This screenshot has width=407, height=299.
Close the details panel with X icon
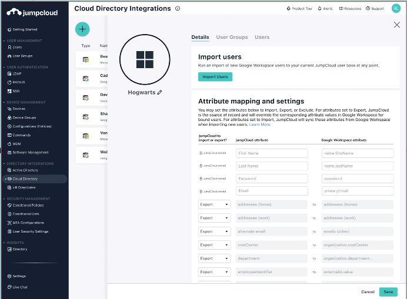(396, 25)
